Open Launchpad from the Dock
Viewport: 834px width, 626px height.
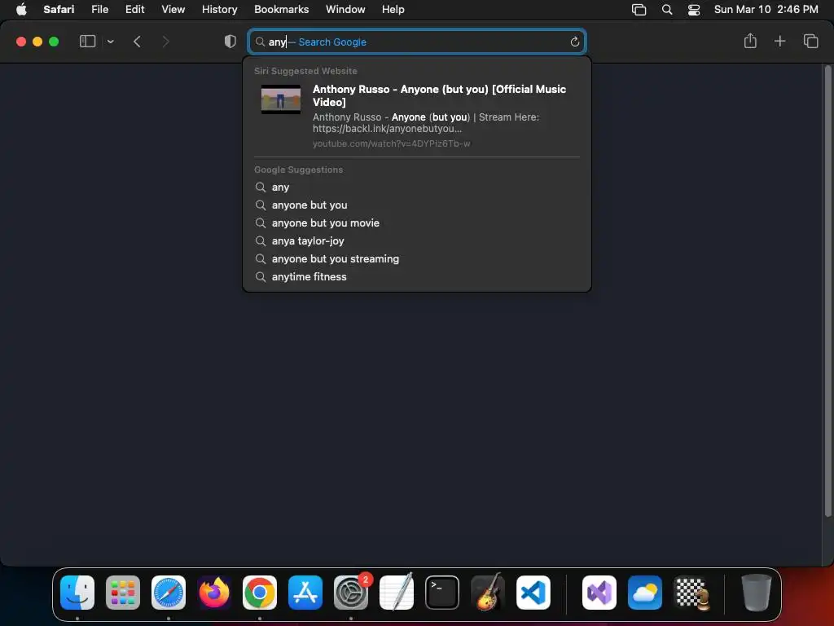[x=123, y=592]
